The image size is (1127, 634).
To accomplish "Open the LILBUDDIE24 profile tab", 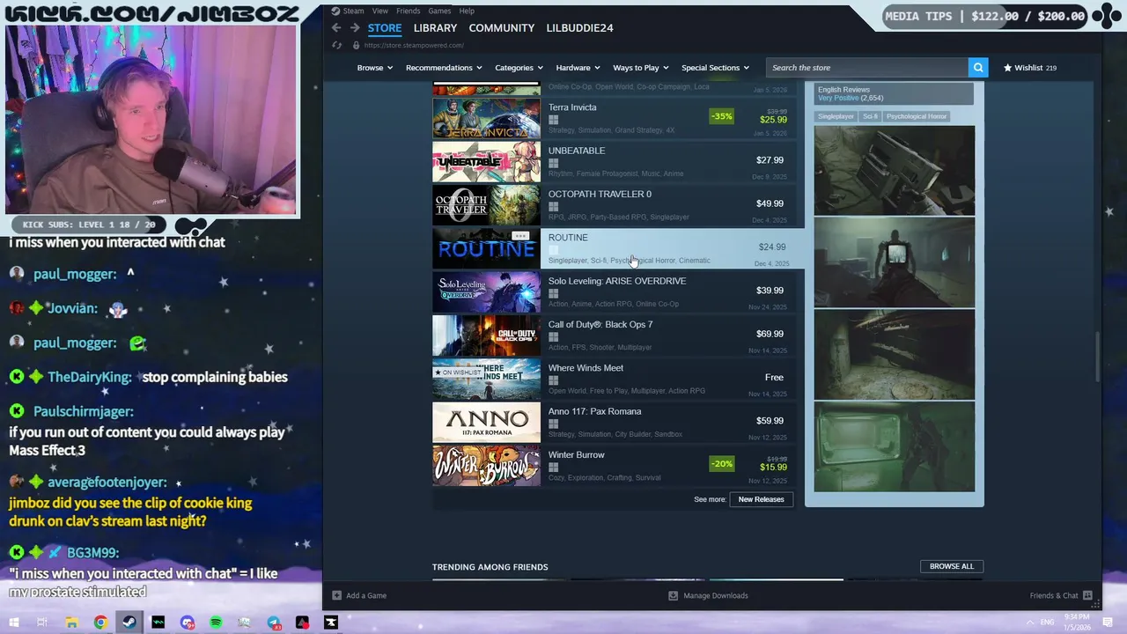I will [579, 28].
